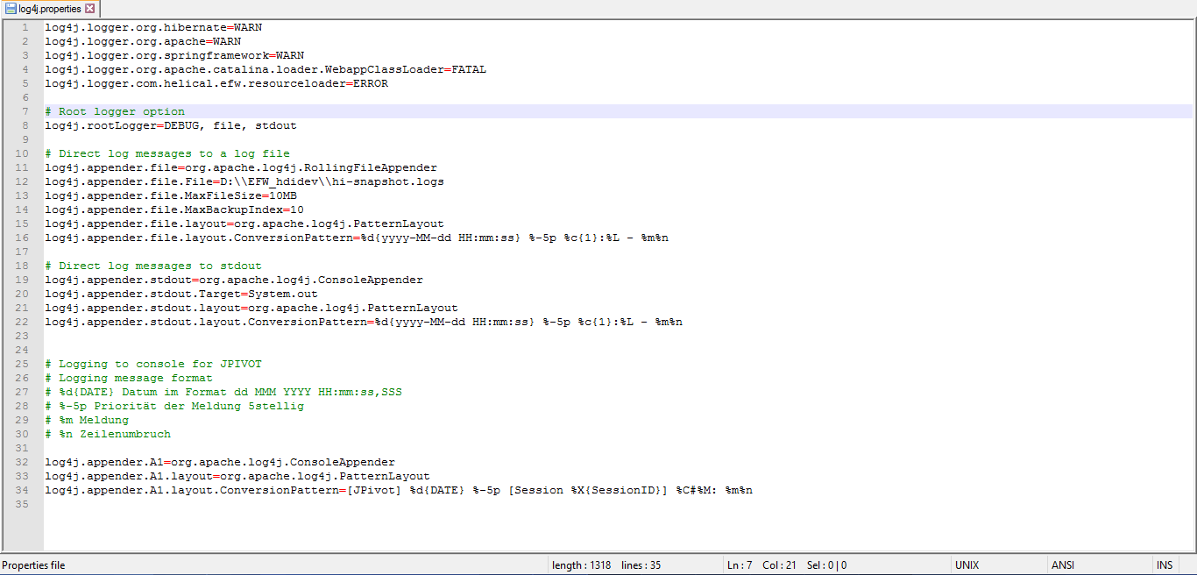The image size is (1197, 575).
Task: Click line number 1 in the margin
Action: click(x=25, y=27)
